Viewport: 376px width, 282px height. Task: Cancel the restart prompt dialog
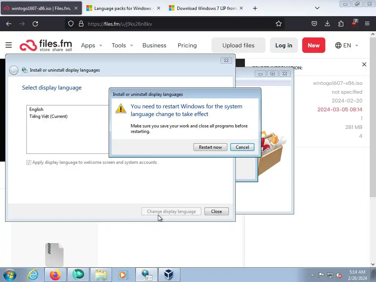coord(242,147)
